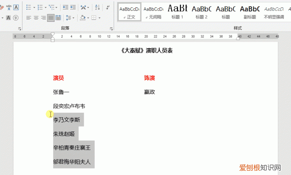This screenshot has width=291, height=175.
Task: Click the line 段奕宏卢布韦
Action: [x=69, y=106]
